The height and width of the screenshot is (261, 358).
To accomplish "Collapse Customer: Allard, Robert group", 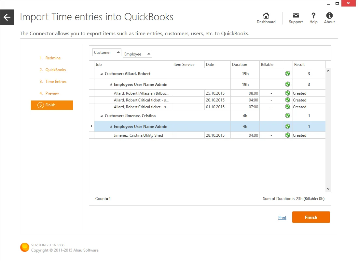I will tap(102, 74).
